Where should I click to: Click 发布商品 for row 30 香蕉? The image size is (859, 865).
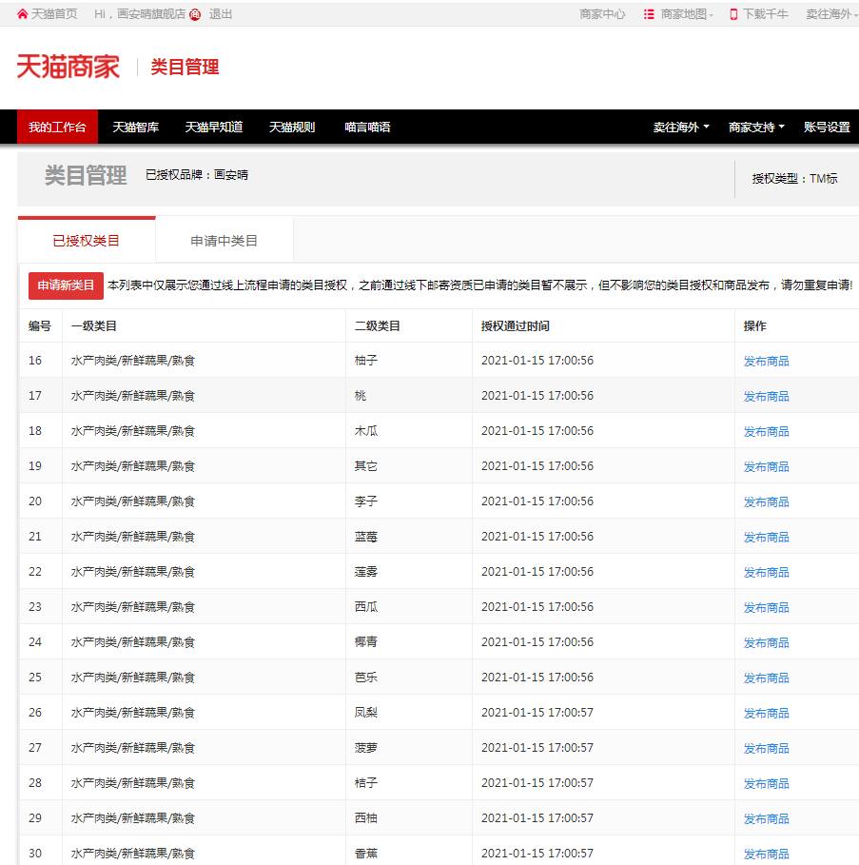(767, 854)
